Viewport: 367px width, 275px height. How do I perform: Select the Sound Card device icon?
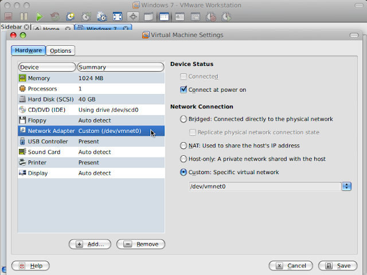[22, 152]
